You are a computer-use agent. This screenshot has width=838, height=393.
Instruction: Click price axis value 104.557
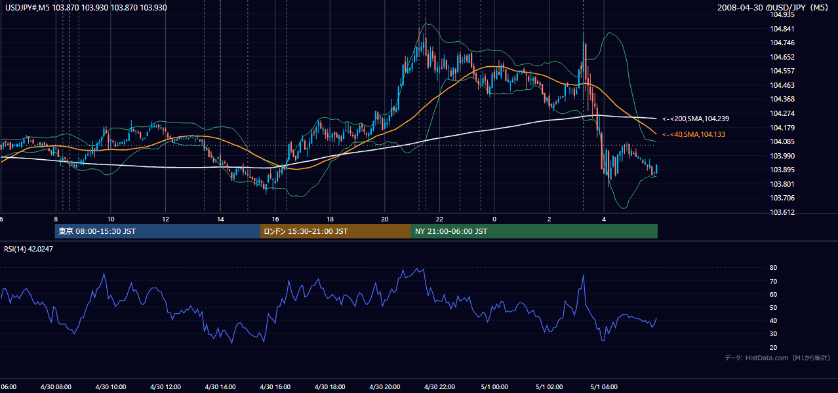[x=783, y=71]
